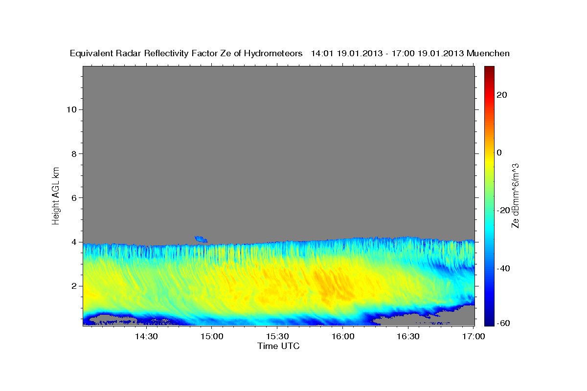Click the 'Height AGL km' y-axis label
Viewport: 587px width, 391px height.
[x=56, y=195]
